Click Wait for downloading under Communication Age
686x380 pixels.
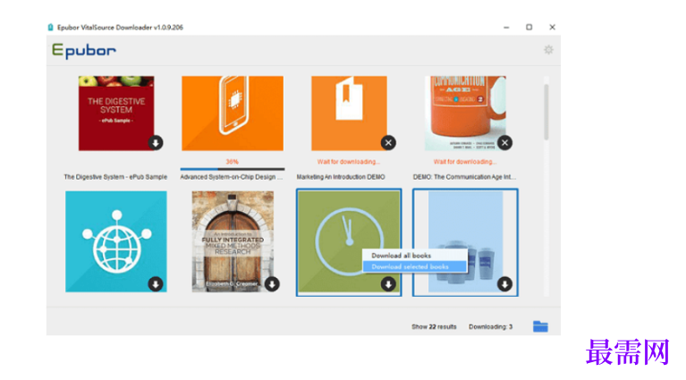coord(465,162)
